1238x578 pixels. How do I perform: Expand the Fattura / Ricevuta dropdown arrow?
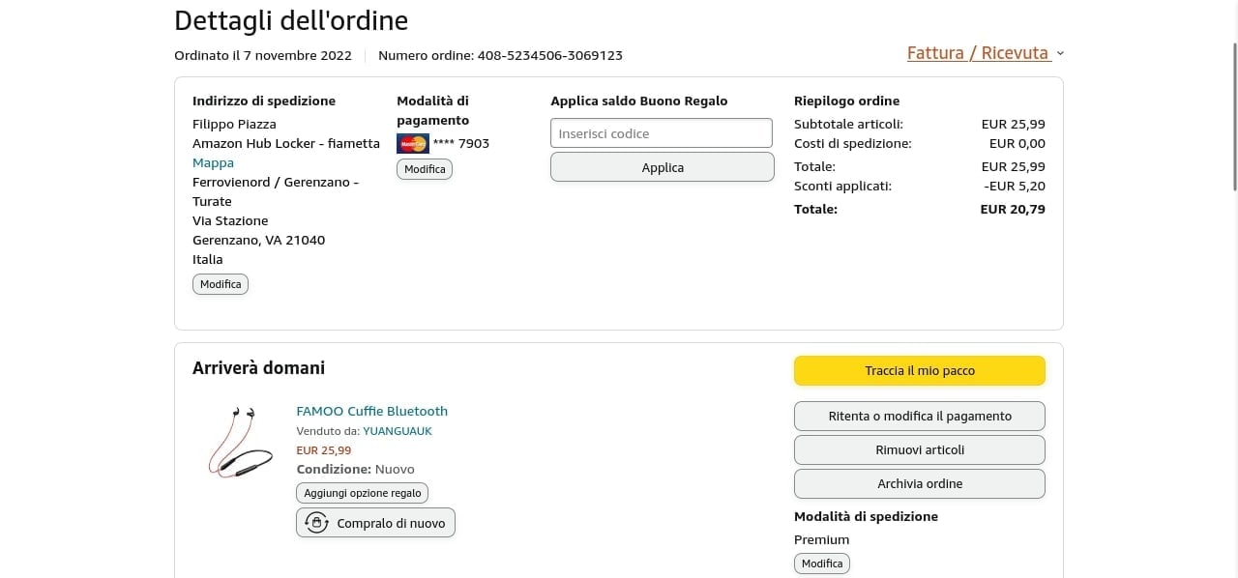1060,54
